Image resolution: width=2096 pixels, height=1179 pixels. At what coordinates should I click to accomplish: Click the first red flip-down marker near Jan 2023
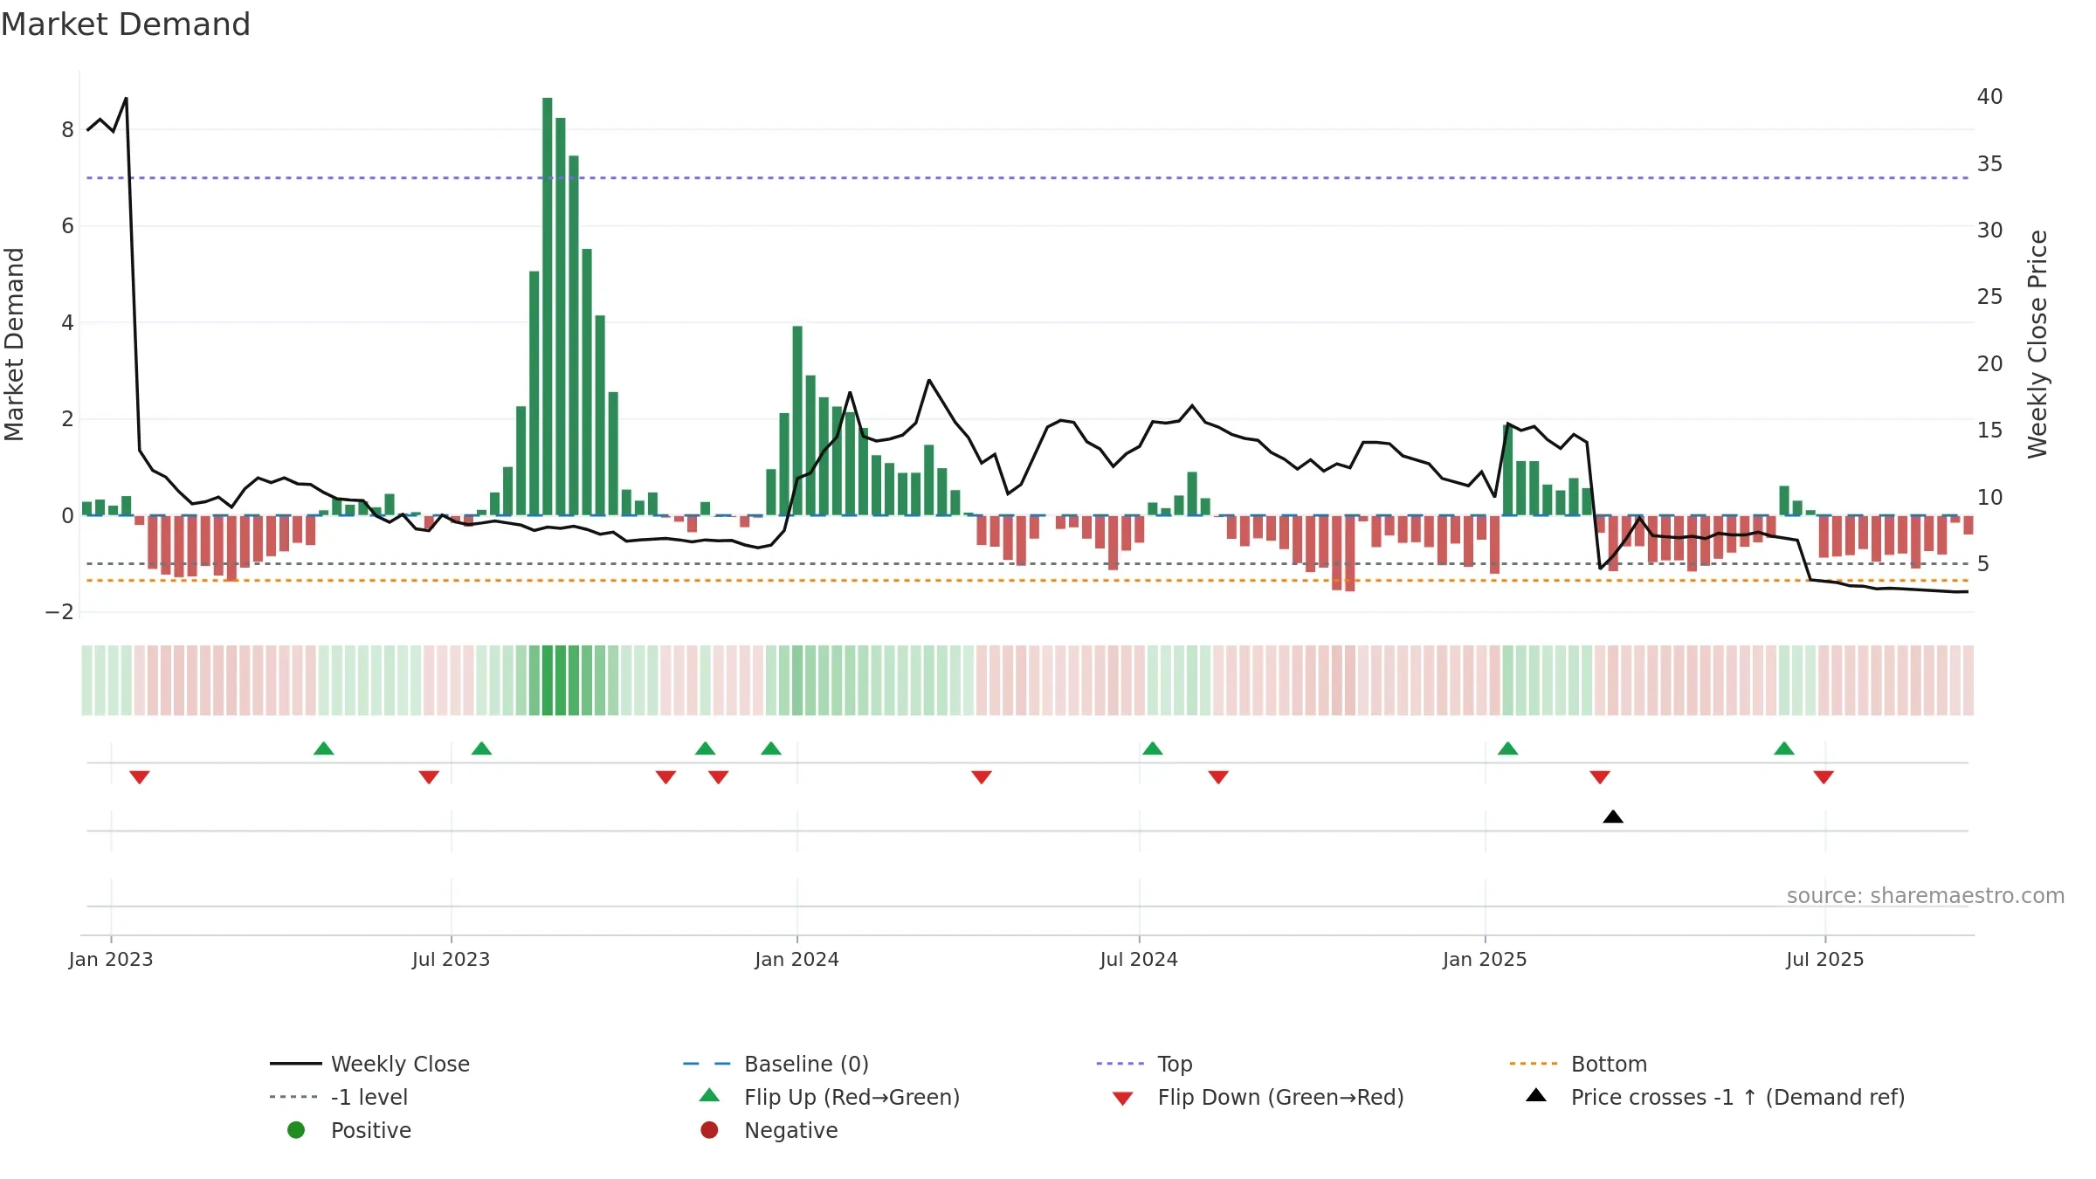140,777
